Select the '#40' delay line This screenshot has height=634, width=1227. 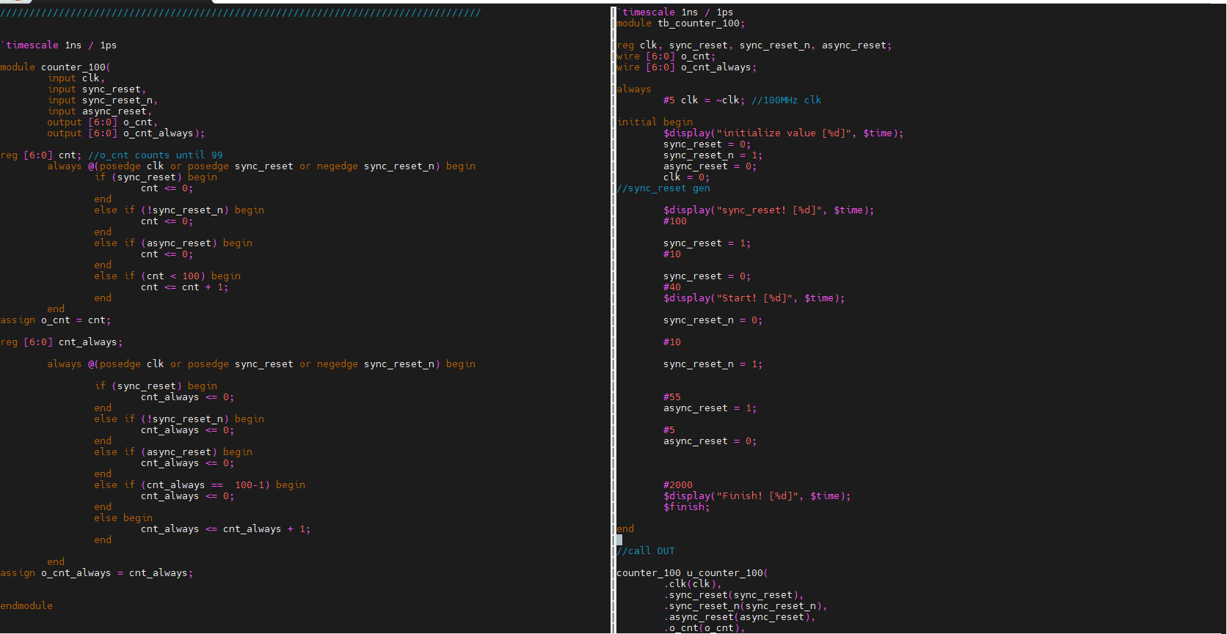pos(672,287)
